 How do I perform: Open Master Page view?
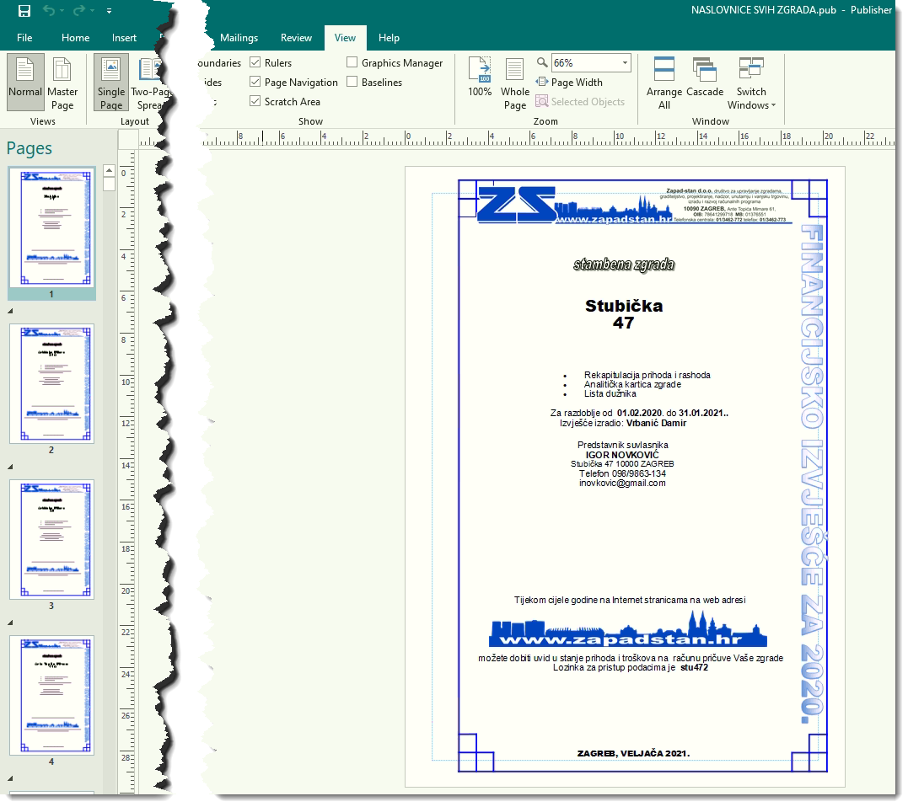[62, 83]
